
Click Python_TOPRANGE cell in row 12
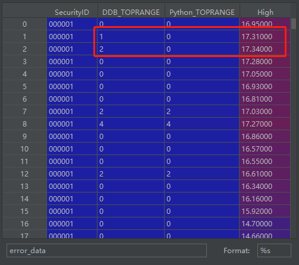tap(202, 174)
